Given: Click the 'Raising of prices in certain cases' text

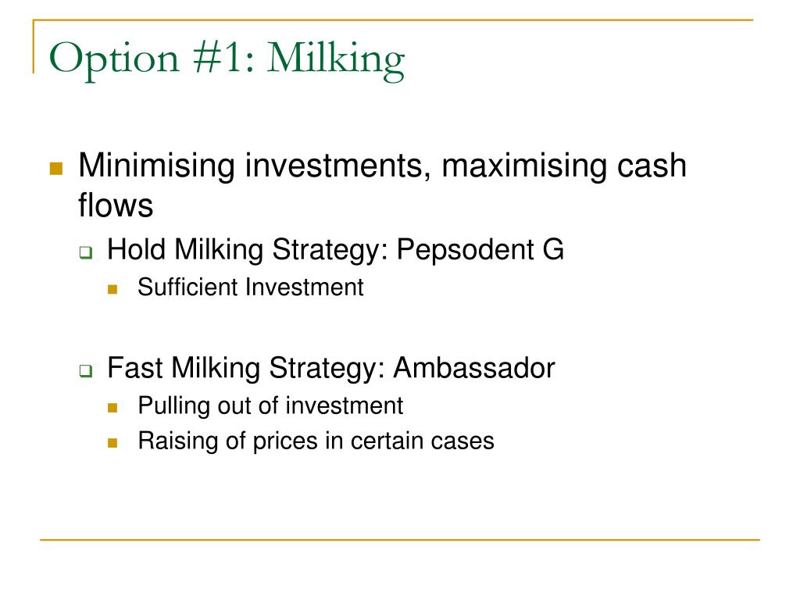Looking at the screenshot, I should coord(316,441).
